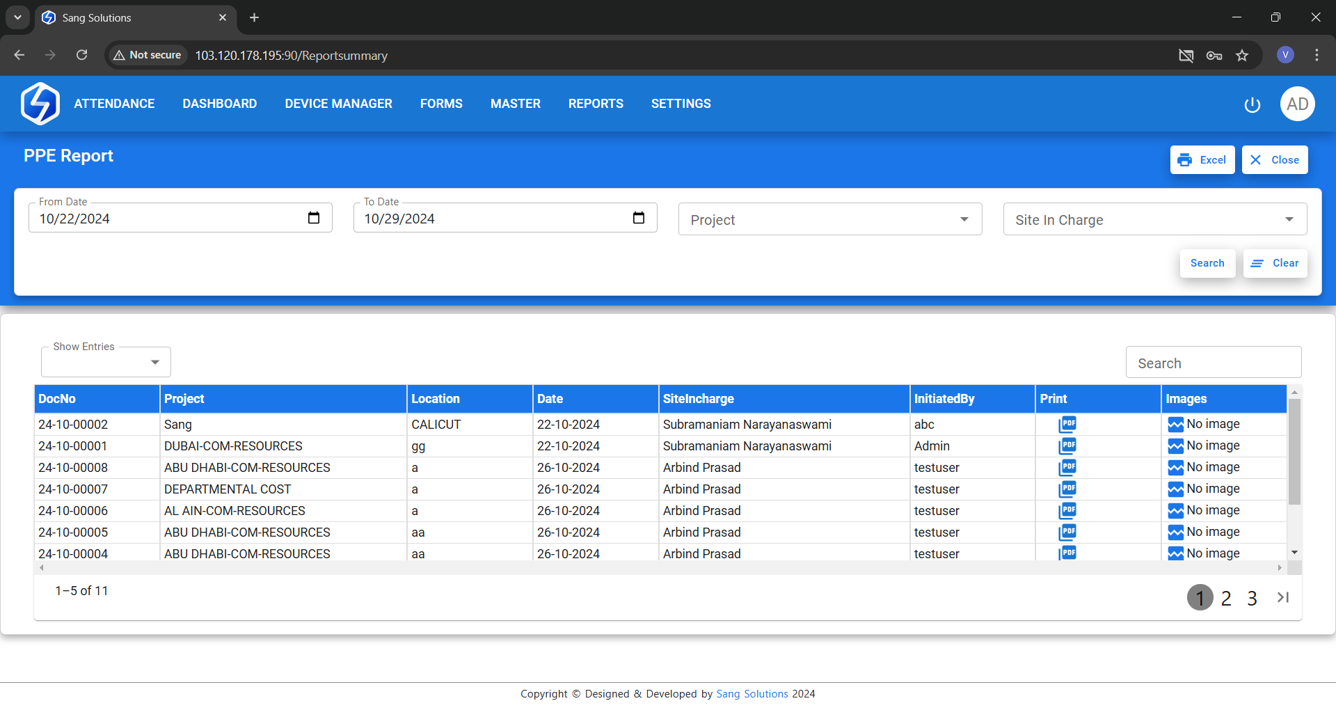1336x710 pixels.
Task: Open PDF for document 24-10-00008
Action: pos(1067,467)
